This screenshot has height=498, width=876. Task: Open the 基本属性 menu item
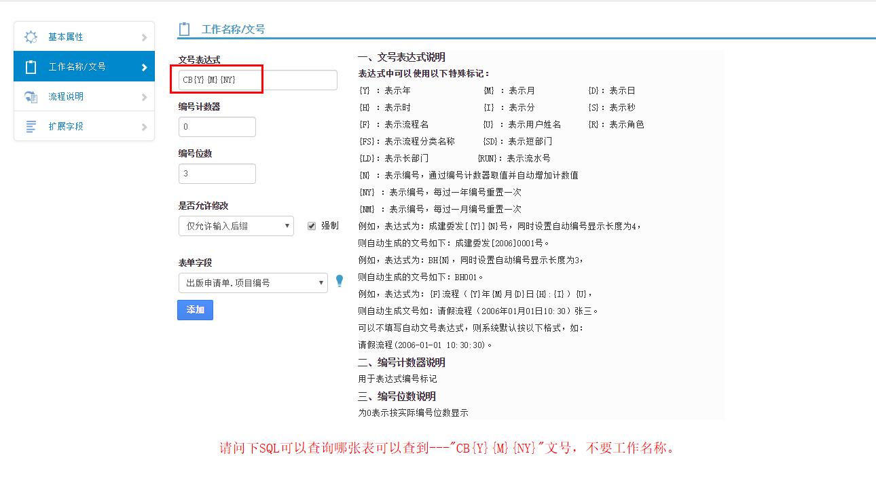84,37
